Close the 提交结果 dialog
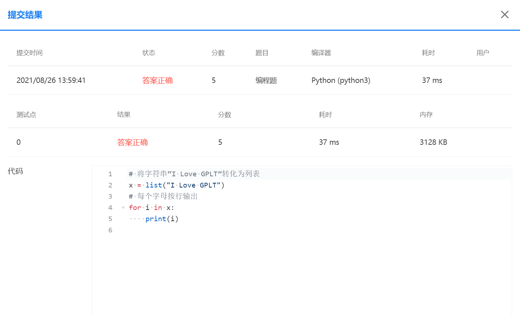The image size is (520, 316). coord(504,14)
